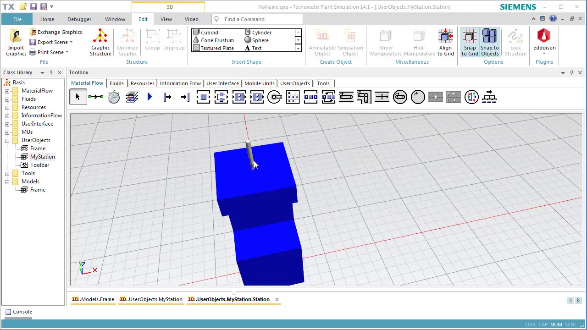The height and width of the screenshot is (330, 587).
Task: Switch Toolbox to the Fluids tab
Action: tap(116, 83)
